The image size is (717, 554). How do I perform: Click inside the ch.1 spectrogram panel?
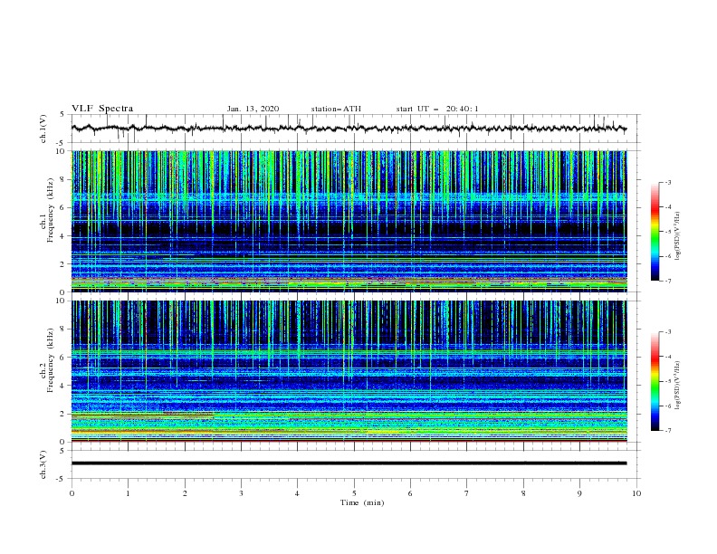coord(349,221)
